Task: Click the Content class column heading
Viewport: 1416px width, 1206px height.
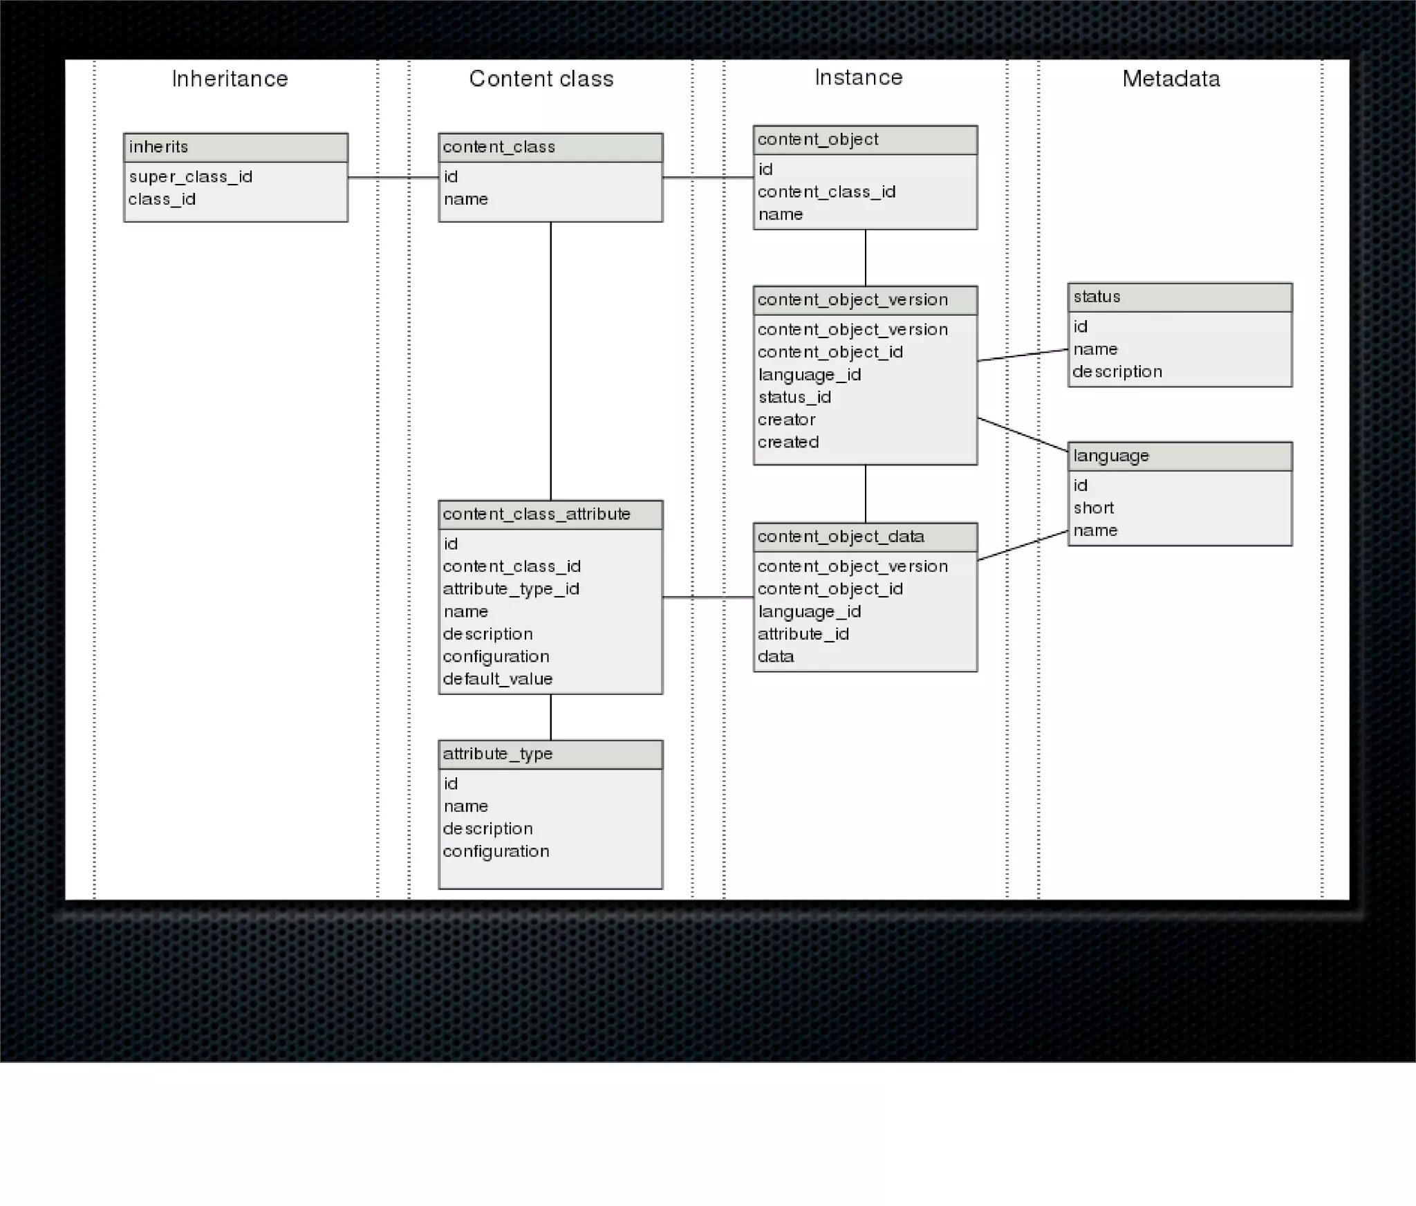Action: click(x=541, y=79)
